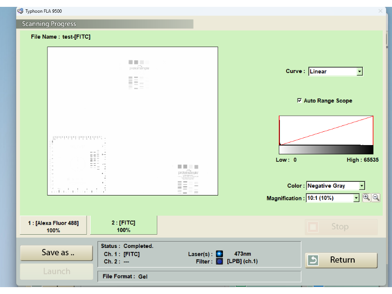This screenshot has height=294, width=392.
Task: Click the red linear curve histogram graph
Action: click(x=326, y=130)
